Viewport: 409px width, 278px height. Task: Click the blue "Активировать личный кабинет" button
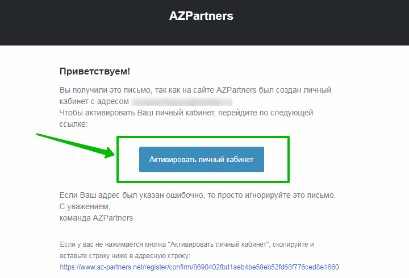pyautogui.click(x=201, y=159)
